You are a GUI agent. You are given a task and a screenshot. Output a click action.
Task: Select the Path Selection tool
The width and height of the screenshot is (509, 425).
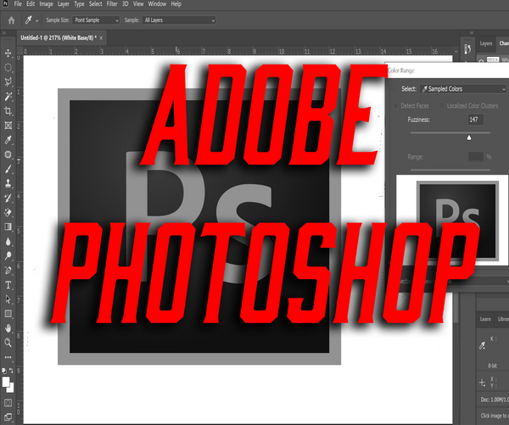(8, 299)
